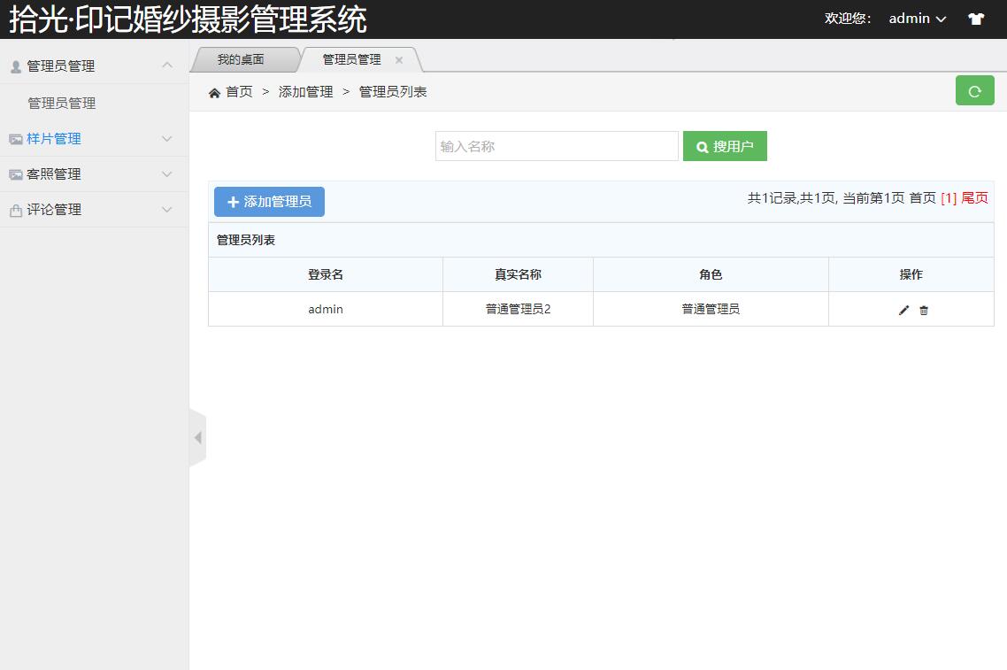Click the green refresh icon button
Screen dimensions: 1007x670
[x=974, y=91]
